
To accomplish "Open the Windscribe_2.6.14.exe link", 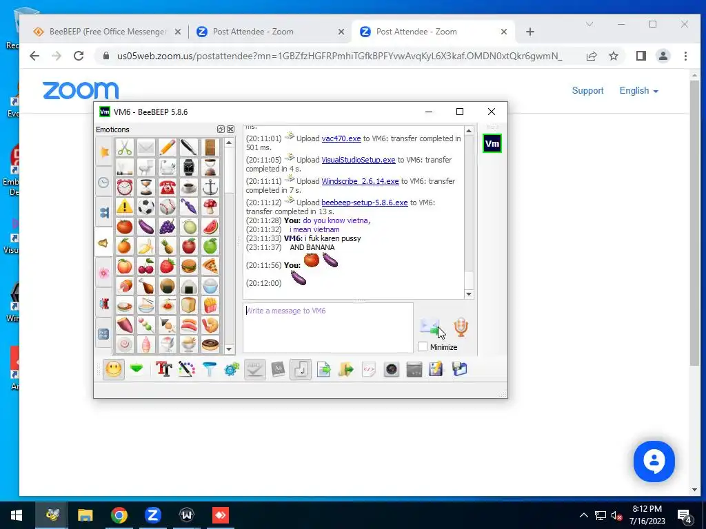I will (x=360, y=181).
